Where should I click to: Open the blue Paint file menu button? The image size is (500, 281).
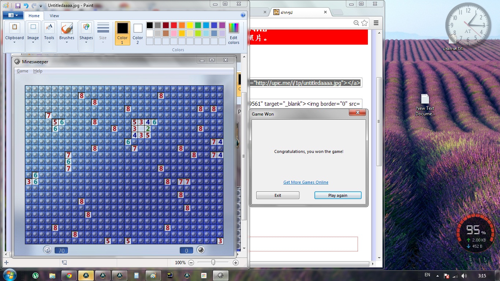13,15
